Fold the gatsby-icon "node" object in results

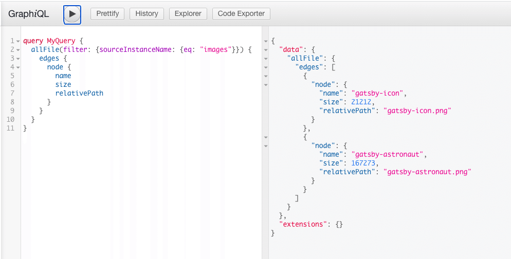coord(266,85)
